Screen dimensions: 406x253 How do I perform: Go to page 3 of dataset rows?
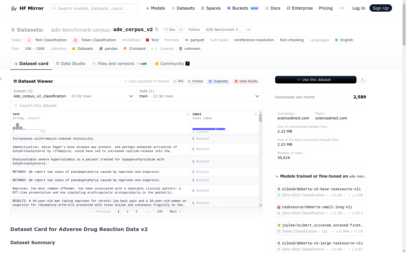[x=137, y=212]
